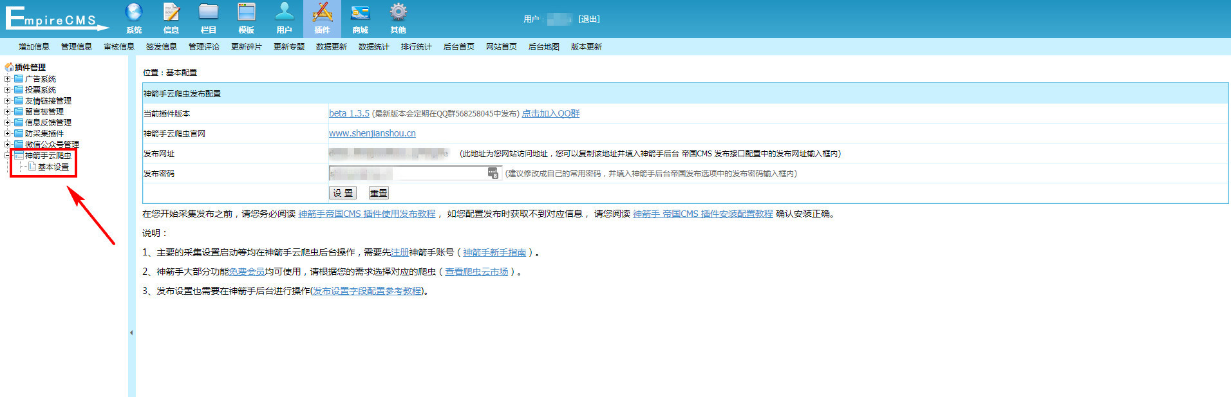Open 神箭手 帝国CMS 插件安装配置教程 link
Viewport: 1231px width, 397px height.
[x=703, y=214]
